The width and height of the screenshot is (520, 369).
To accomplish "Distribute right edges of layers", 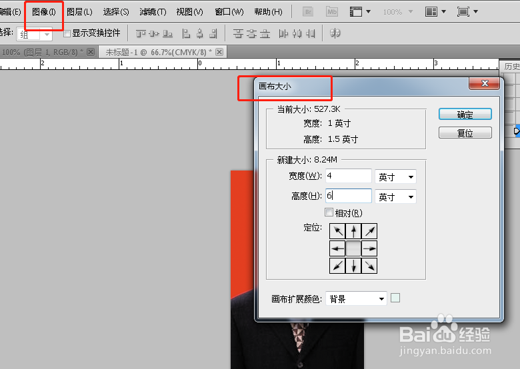I will coord(311,33).
